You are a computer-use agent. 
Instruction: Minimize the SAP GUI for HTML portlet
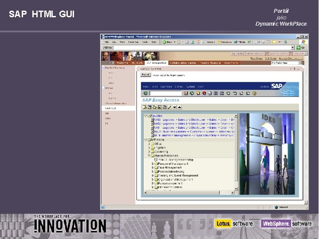point(298,69)
